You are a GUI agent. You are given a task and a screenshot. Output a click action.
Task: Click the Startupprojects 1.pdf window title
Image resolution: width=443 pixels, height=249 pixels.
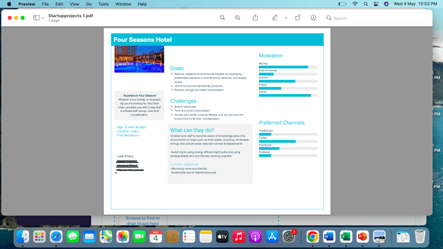[x=71, y=15]
